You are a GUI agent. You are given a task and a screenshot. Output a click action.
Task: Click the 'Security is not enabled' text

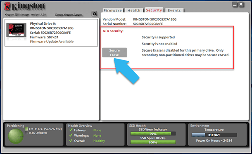tap(159, 44)
